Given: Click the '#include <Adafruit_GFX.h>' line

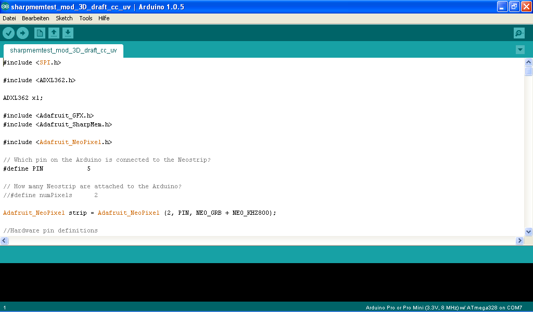Looking at the screenshot, I should pyautogui.click(x=48, y=115).
